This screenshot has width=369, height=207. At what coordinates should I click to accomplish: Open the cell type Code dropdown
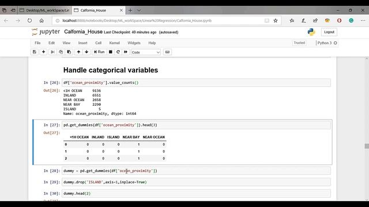(146, 52)
